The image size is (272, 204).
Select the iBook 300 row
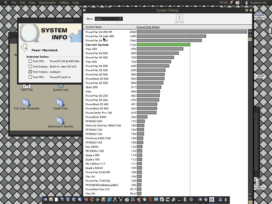point(166,87)
